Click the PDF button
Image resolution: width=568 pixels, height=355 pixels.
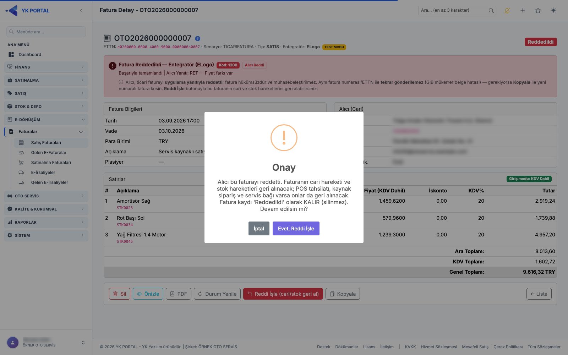179,294
